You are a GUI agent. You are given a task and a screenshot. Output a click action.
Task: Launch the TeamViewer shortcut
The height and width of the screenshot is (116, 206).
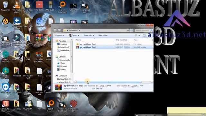pyautogui.click(x=5, y=88)
